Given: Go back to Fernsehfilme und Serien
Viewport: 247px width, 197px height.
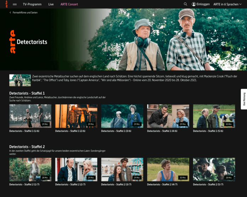Looking at the screenshot, I should point(25,12).
